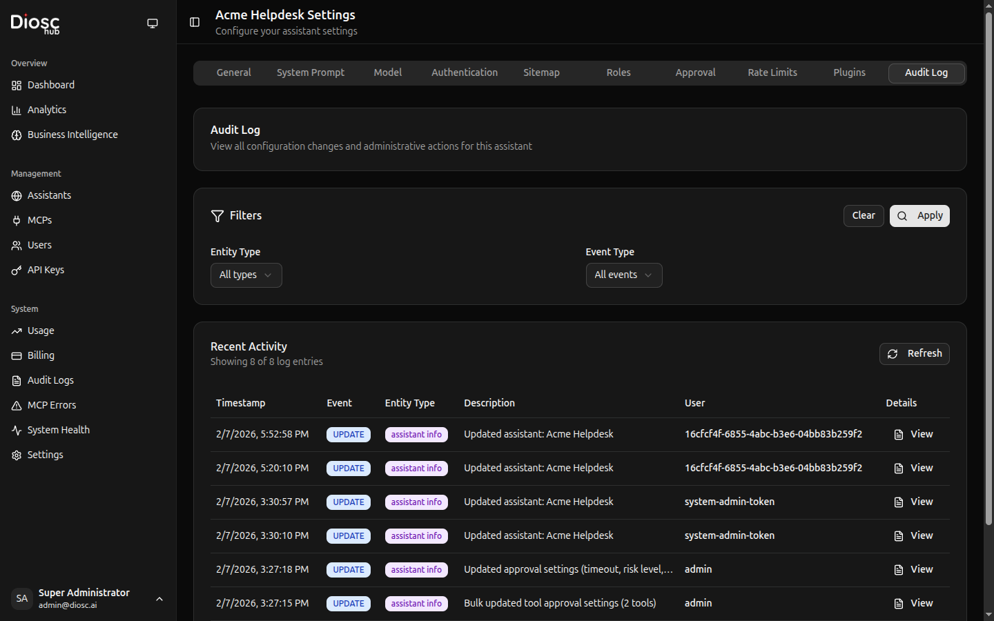994x621 pixels.
Task: Click the monitor icon beside Diosc logo
Action: pyautogui.click(x=153, y=23)
